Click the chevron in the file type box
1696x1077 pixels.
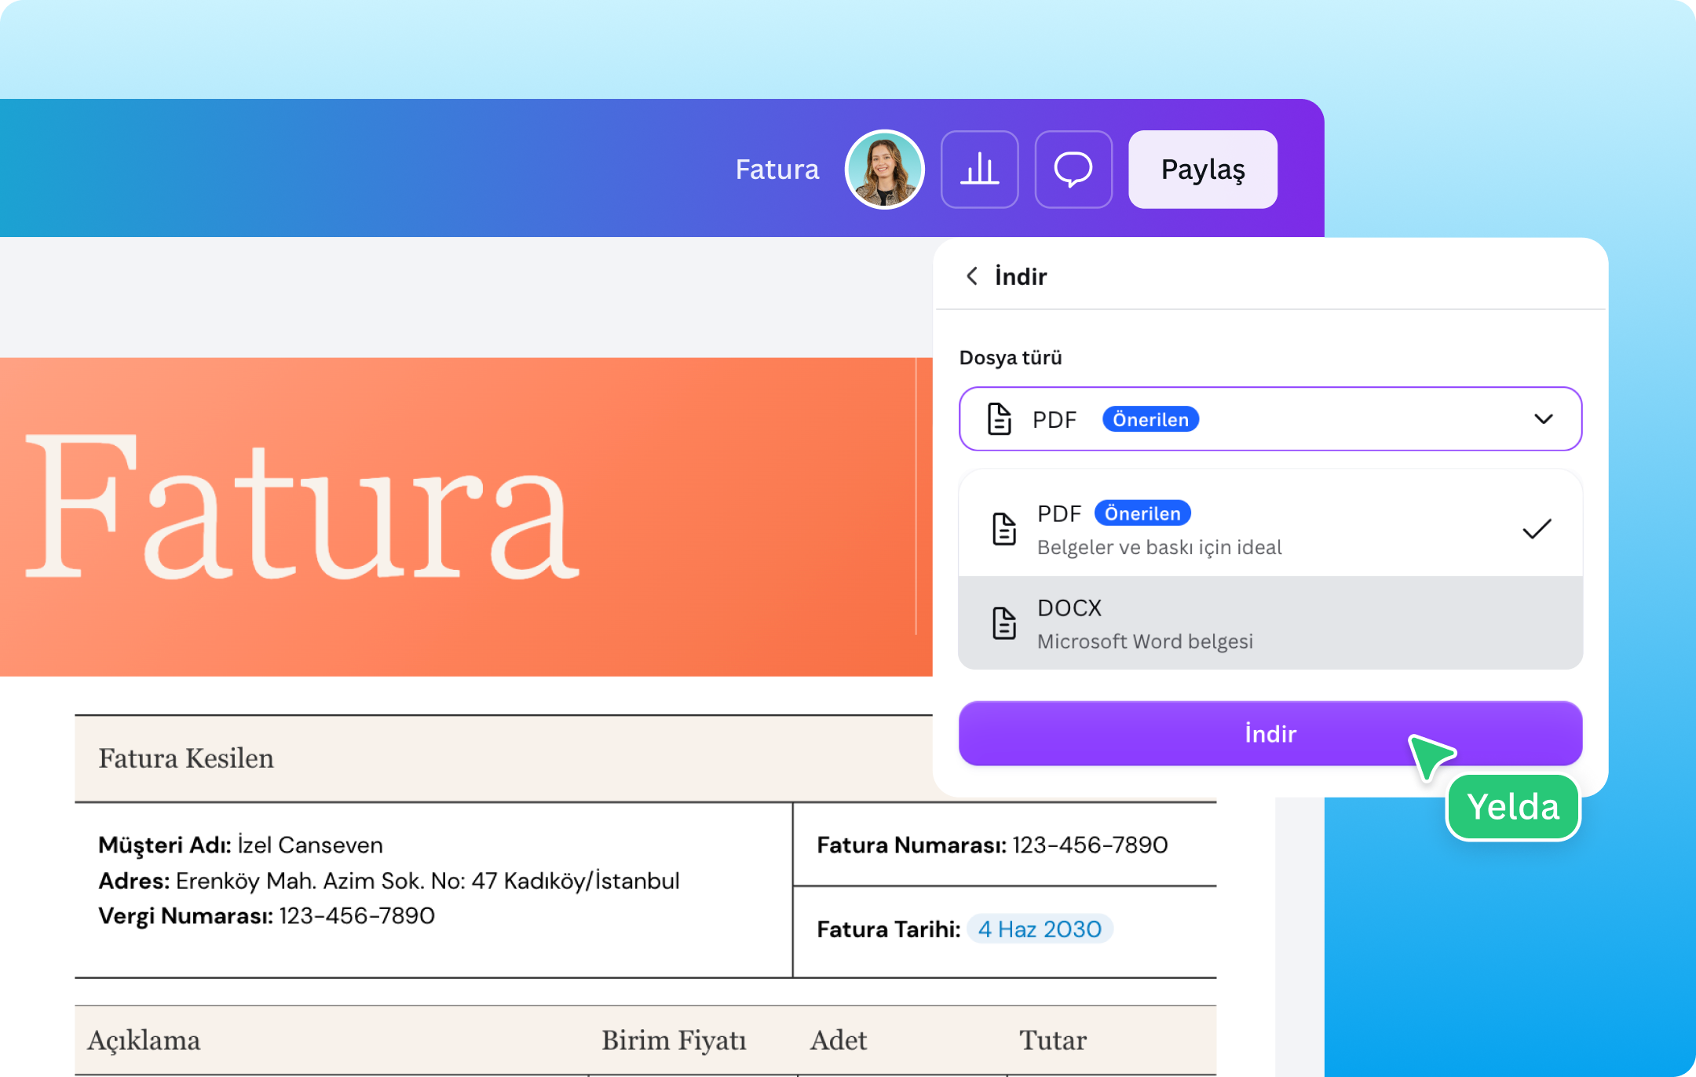pyautogui.click(x=1544, y=419)
